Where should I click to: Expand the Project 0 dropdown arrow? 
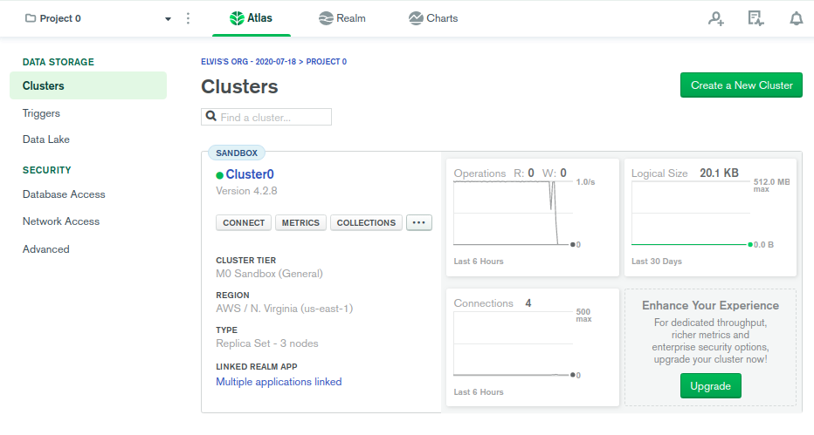pos(168,19)
